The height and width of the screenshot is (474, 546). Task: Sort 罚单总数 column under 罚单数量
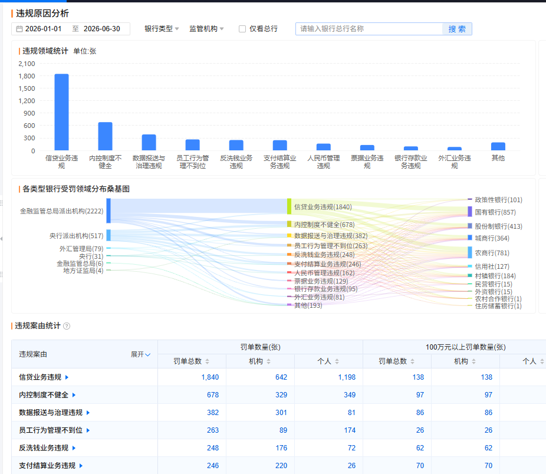click(207, 361)
